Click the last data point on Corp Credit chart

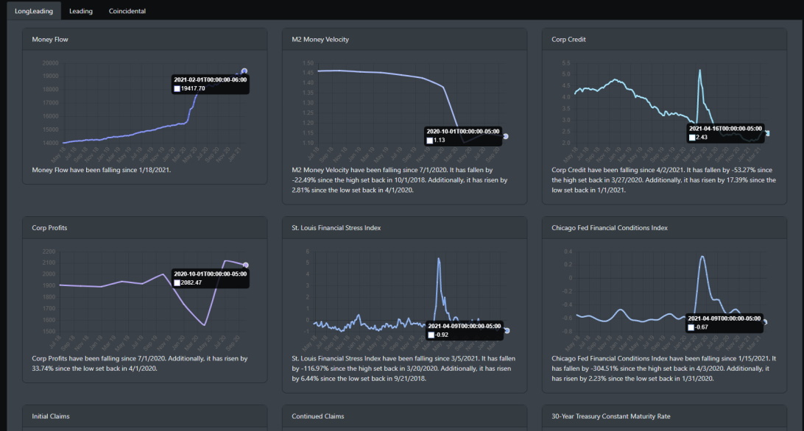767,133
